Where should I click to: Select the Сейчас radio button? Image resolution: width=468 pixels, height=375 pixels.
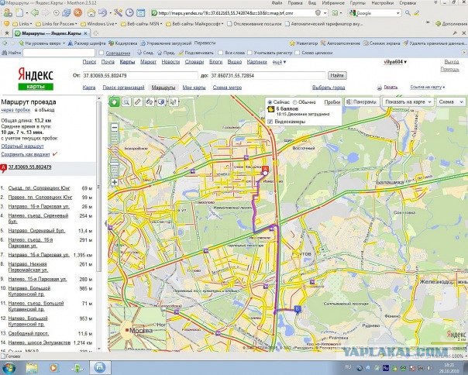click(x=270, y=102)
